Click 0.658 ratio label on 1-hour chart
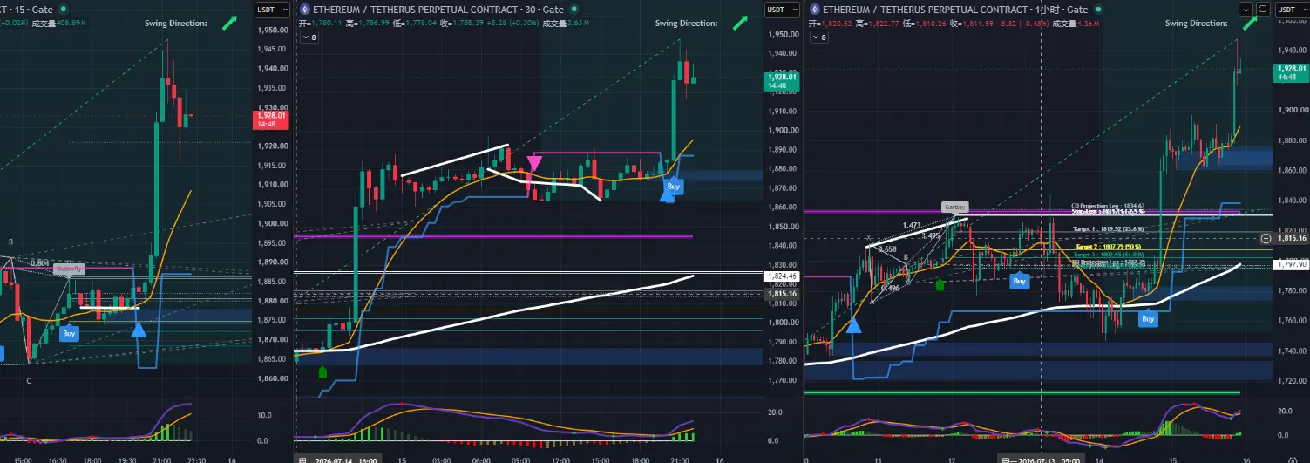1310x463 pixels. (886, 249)
